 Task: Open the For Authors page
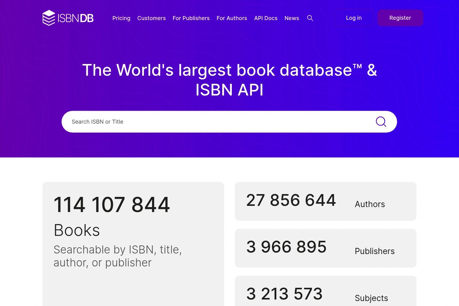pos(232,18)
